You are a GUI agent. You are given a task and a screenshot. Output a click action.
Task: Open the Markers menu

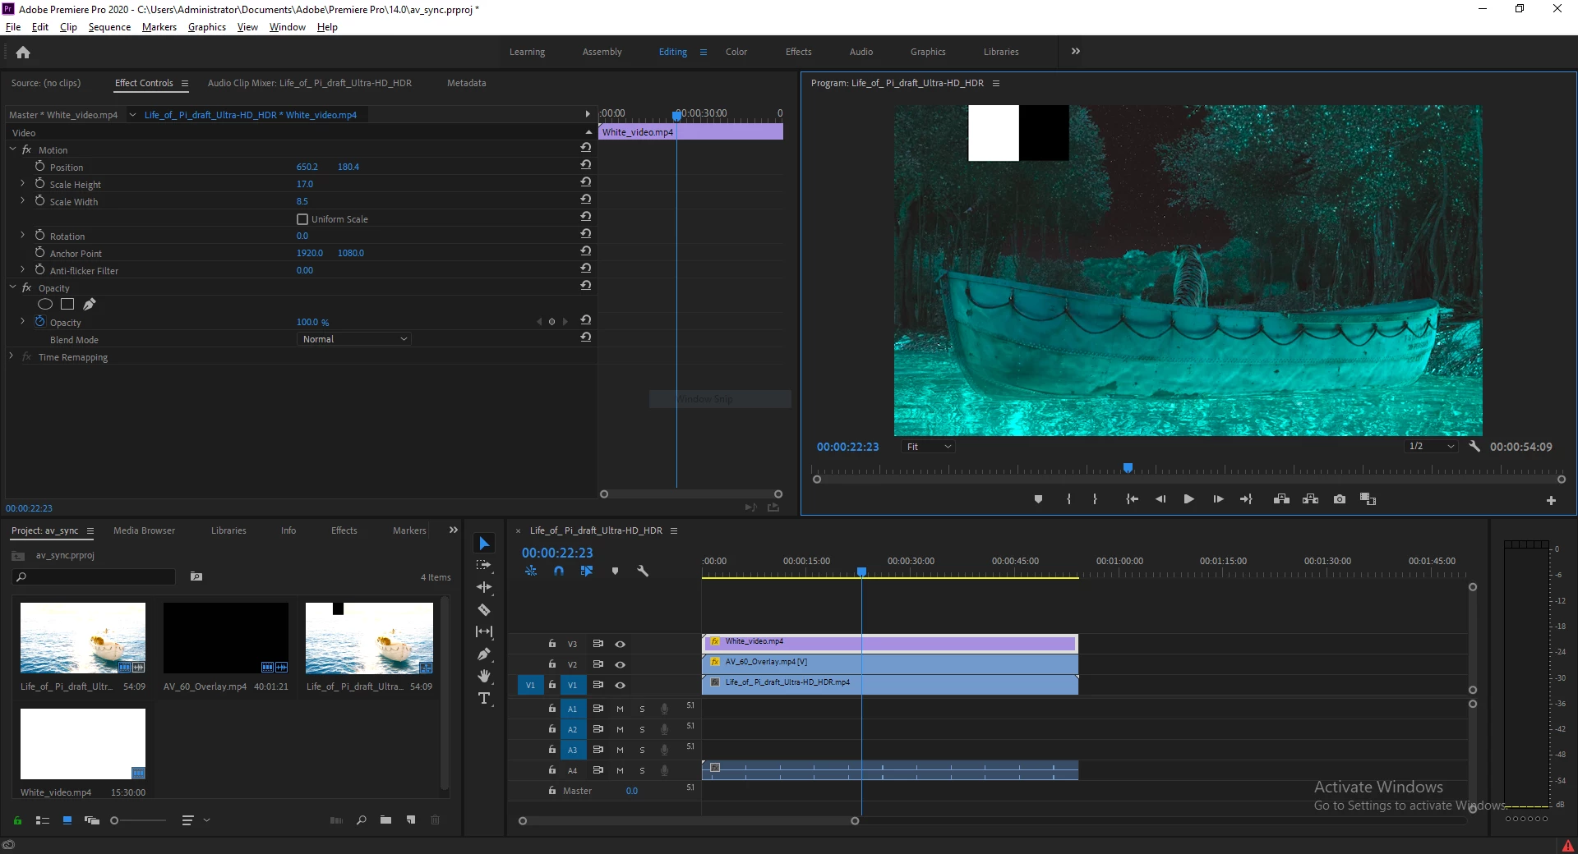click(x=159, y=27)
